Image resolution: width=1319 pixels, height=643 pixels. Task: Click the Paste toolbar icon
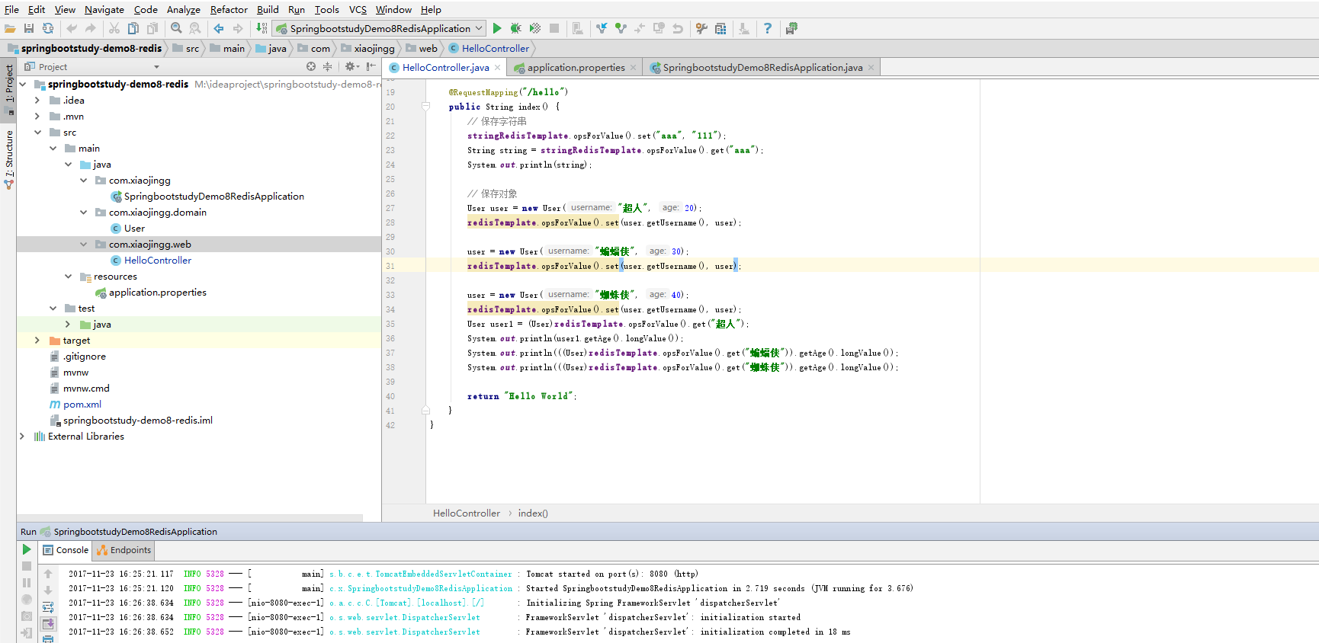(x=152, y=28)
